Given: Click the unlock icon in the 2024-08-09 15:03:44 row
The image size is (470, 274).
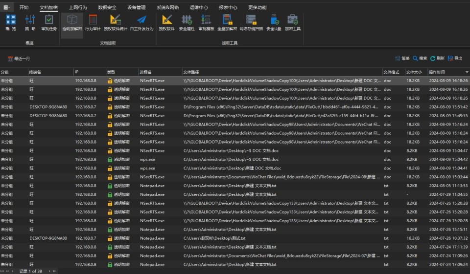Looking at the screenshot, I should [110, 177].
